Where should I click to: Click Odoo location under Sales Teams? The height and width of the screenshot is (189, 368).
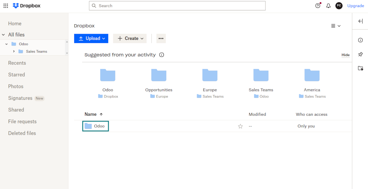click(261, 96)
